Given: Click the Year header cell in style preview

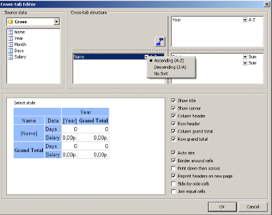Looking at the screenshot, I should click(86, 112).
